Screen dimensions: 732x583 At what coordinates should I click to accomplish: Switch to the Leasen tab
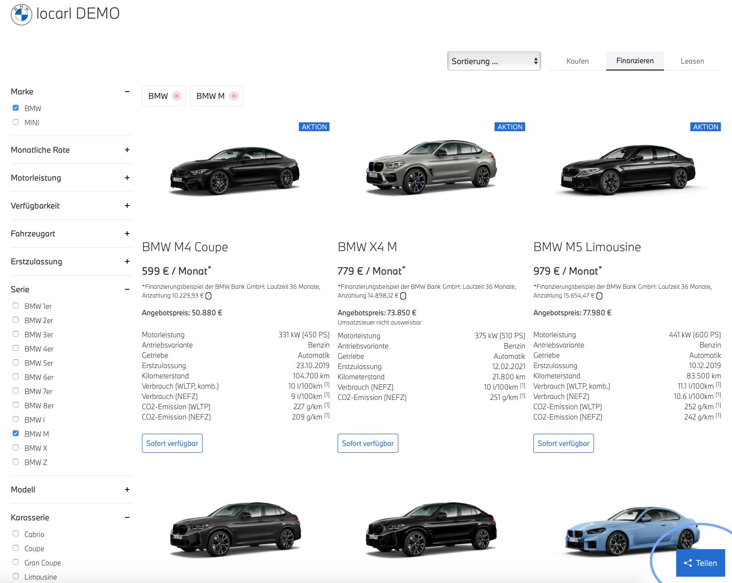click(x=692, y=61)
